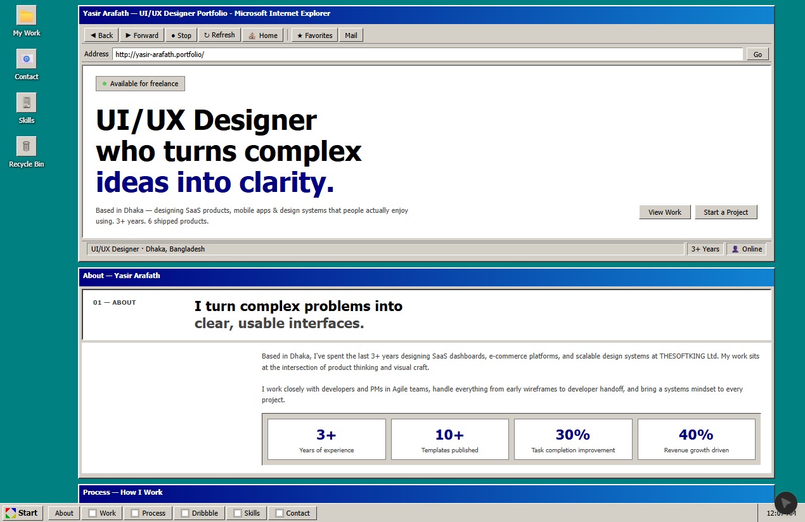The image size is (805, 522).
Task: Open the My Work desktop folder icon
Action: click(26, 16)
